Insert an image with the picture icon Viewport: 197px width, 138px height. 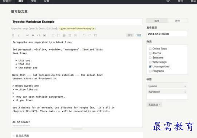pyautogui.click(x=44, y=35)
